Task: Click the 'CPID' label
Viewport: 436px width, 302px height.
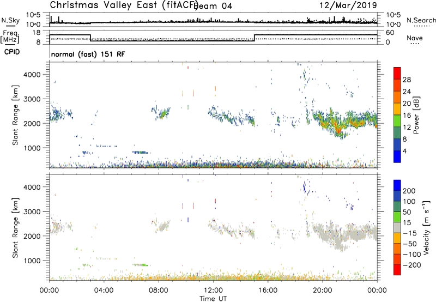Action: pyautogui.click(x=12, y=52)
